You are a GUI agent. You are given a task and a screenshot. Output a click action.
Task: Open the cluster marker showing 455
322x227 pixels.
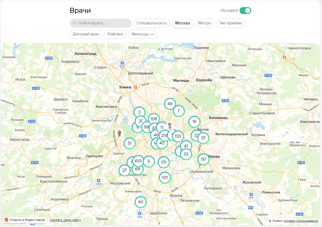pyautogui.click(x=138, y=161)
